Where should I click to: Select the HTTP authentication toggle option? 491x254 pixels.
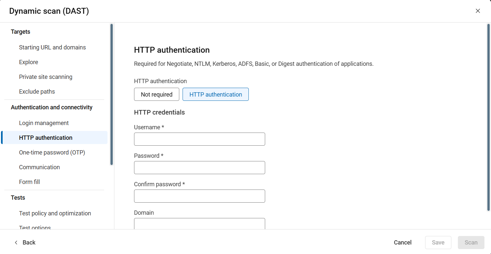coord(215,94)
